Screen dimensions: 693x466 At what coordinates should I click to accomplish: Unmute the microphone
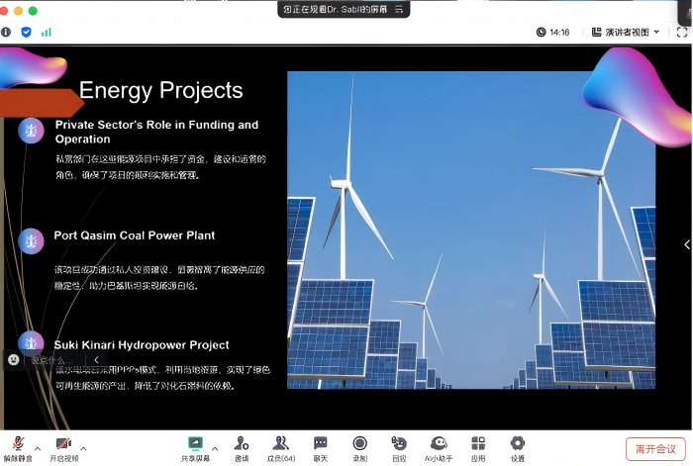17,445
